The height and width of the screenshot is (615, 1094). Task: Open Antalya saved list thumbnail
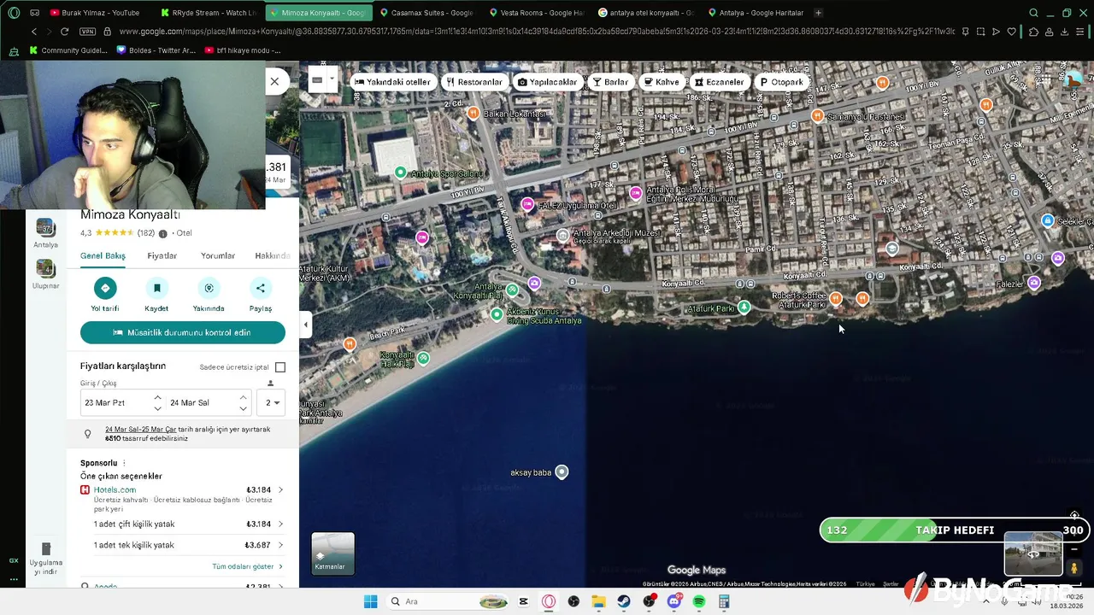click(45, 227)
